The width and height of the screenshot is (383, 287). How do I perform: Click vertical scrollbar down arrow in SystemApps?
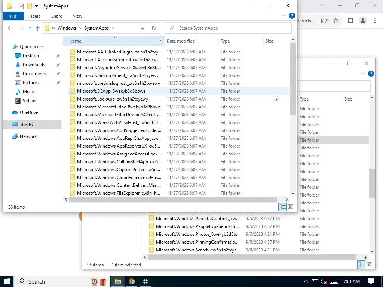coord(293,193)
